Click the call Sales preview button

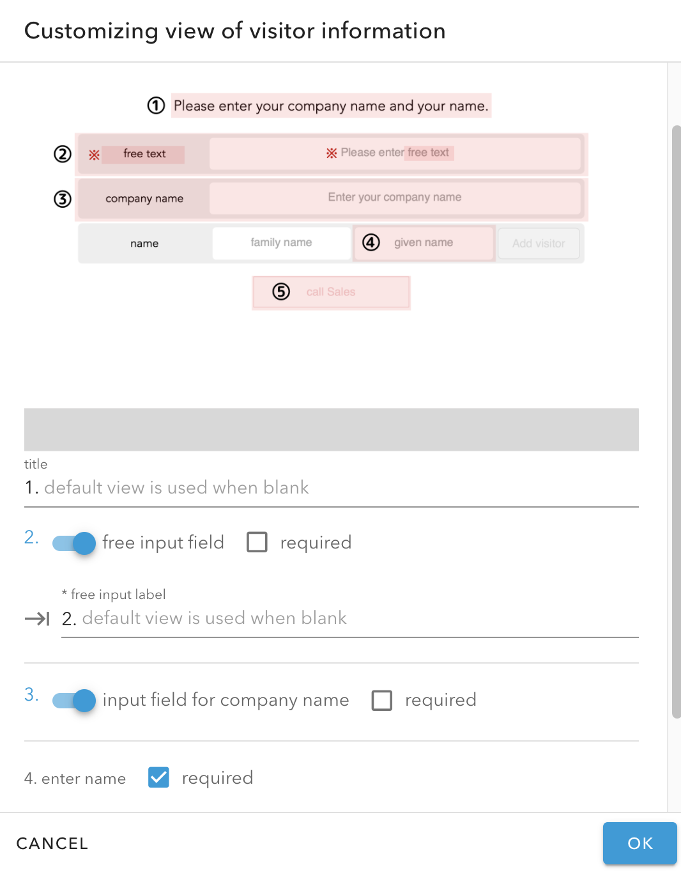(331, 292)
